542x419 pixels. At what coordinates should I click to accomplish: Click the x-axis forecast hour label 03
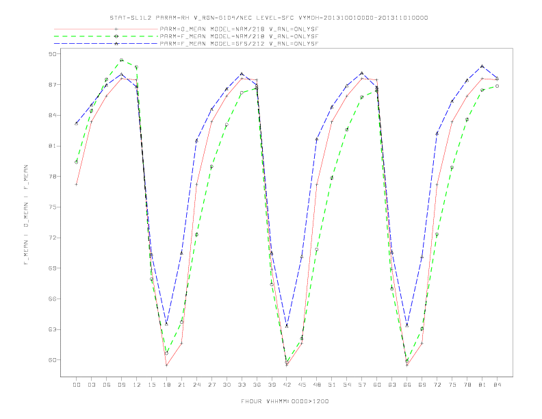(x=92, y=385)
